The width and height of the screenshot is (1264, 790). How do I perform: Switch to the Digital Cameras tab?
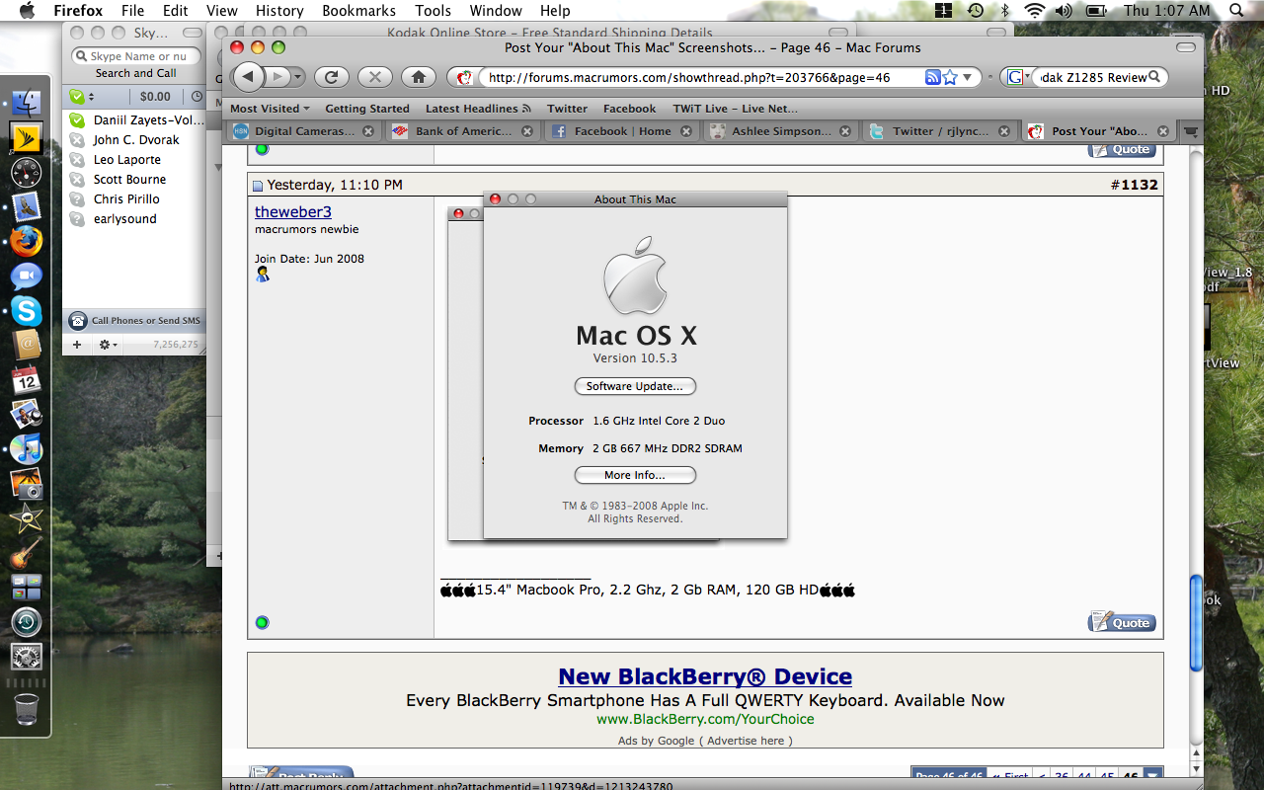304,131
